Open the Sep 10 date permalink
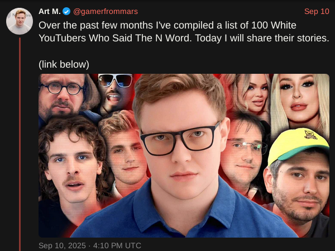The height and width of the screenshot is (251, 335). click(x=317, y=11)
